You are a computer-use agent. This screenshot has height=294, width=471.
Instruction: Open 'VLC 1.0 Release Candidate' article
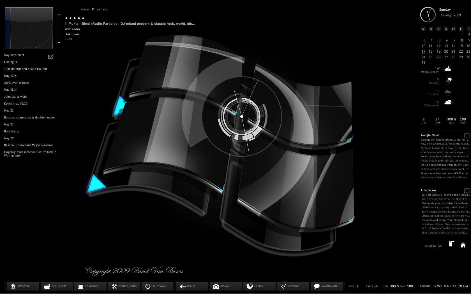tap(445, 228)
